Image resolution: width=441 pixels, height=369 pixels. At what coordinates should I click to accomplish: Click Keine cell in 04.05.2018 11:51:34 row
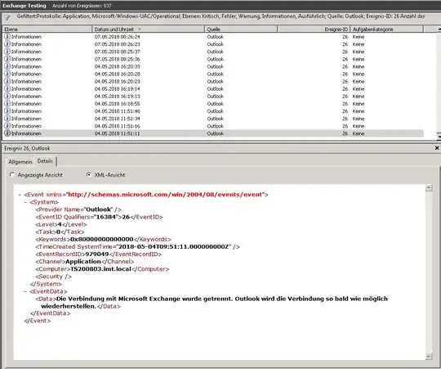(x=359, y=119)
